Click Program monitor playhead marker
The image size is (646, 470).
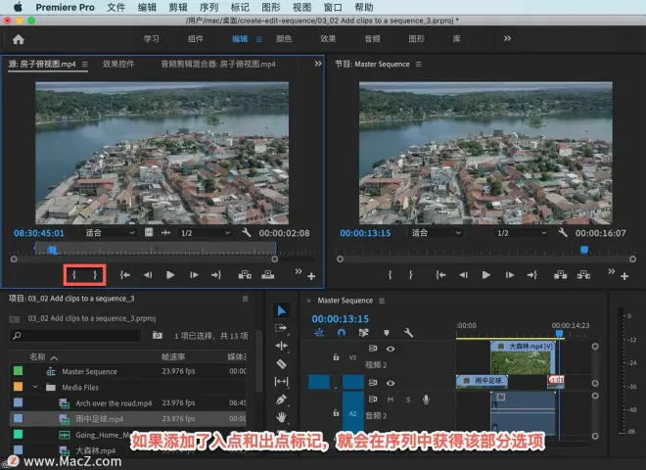click(584, 250)
